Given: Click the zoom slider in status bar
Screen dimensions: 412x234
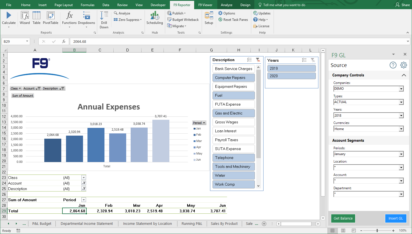Looking at the screenshot, I should pos(377,231).
